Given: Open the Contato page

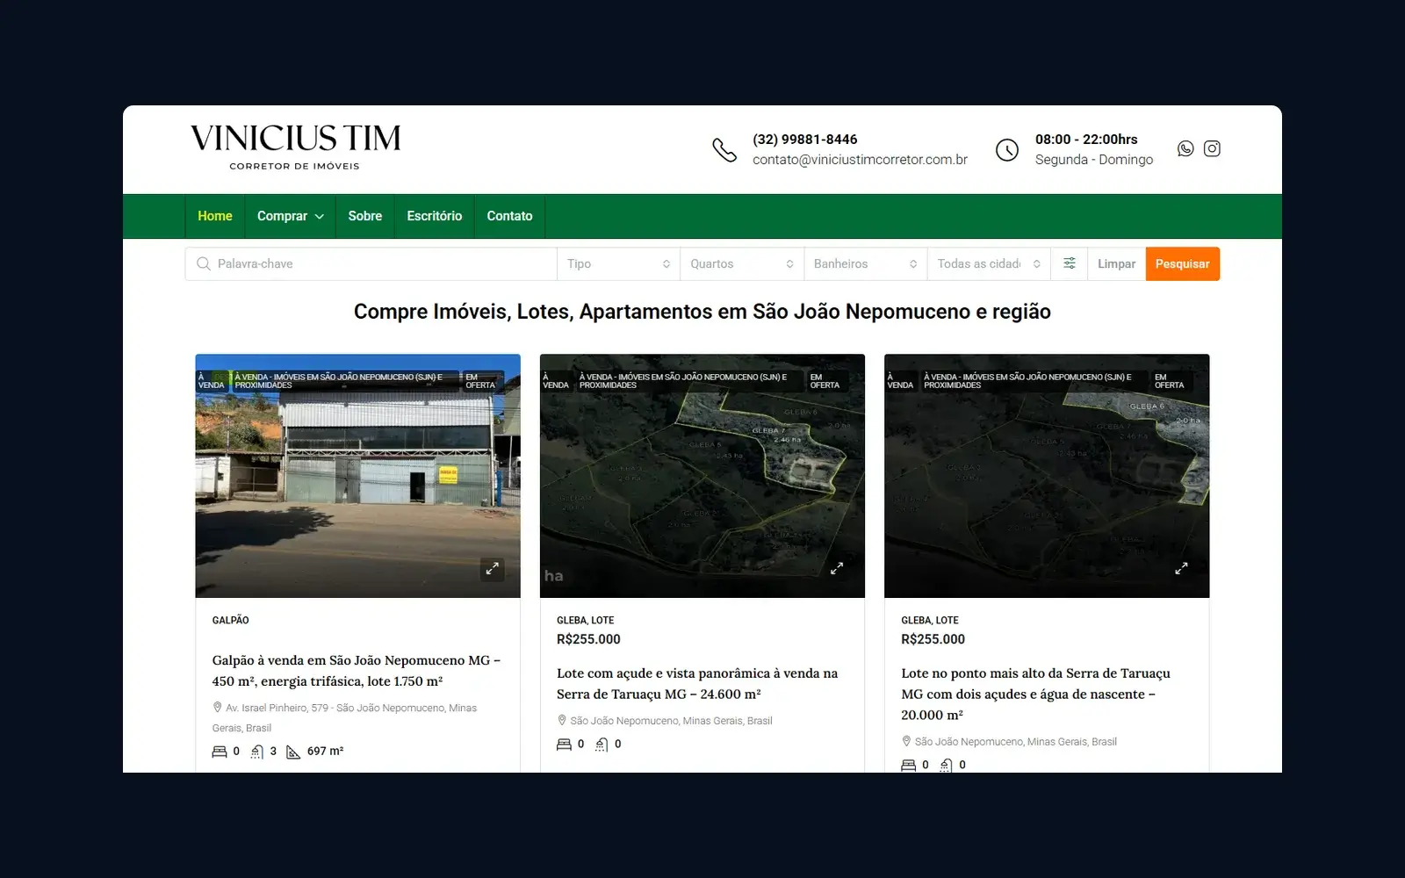Looking at the screenshot, I should [x=509, y=216].
